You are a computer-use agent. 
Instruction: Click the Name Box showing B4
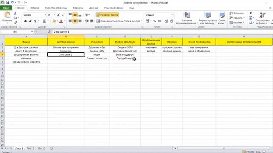(x=15, y=32)
